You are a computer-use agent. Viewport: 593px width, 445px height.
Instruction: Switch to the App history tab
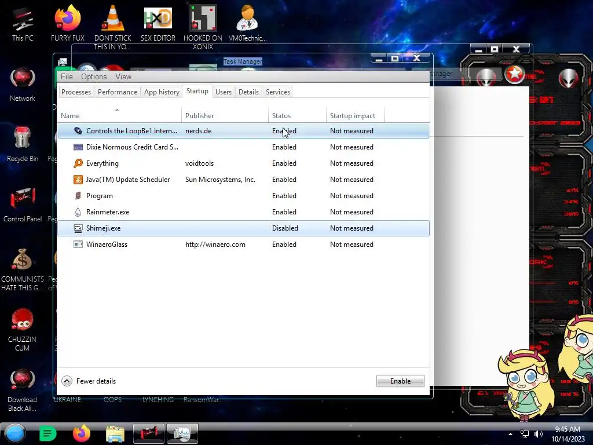(162, 92)
